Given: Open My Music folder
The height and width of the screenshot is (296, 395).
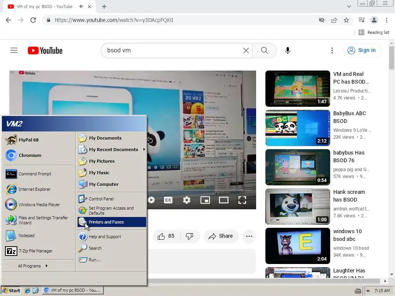Looking at the screenshot, I should (x=112, y=173).
